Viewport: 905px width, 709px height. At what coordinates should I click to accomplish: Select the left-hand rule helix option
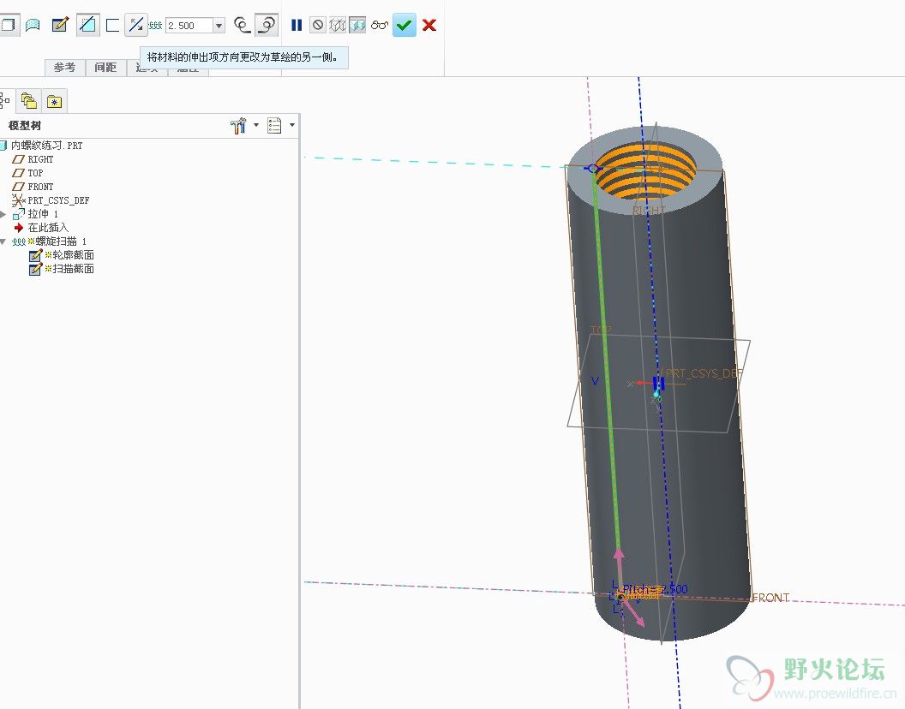242,25
